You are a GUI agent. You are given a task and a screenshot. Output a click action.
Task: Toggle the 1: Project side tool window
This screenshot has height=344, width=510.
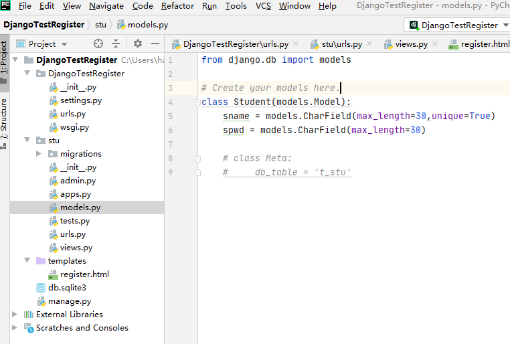[5, 62]
